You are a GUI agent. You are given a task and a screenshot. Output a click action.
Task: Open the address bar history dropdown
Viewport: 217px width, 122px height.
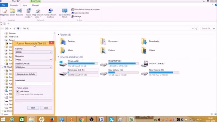click(193, 28)
